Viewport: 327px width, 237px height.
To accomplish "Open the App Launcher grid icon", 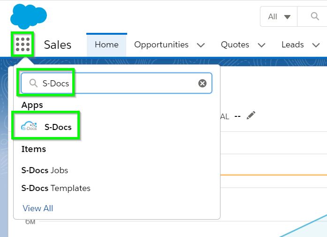I will coord(23,44).
